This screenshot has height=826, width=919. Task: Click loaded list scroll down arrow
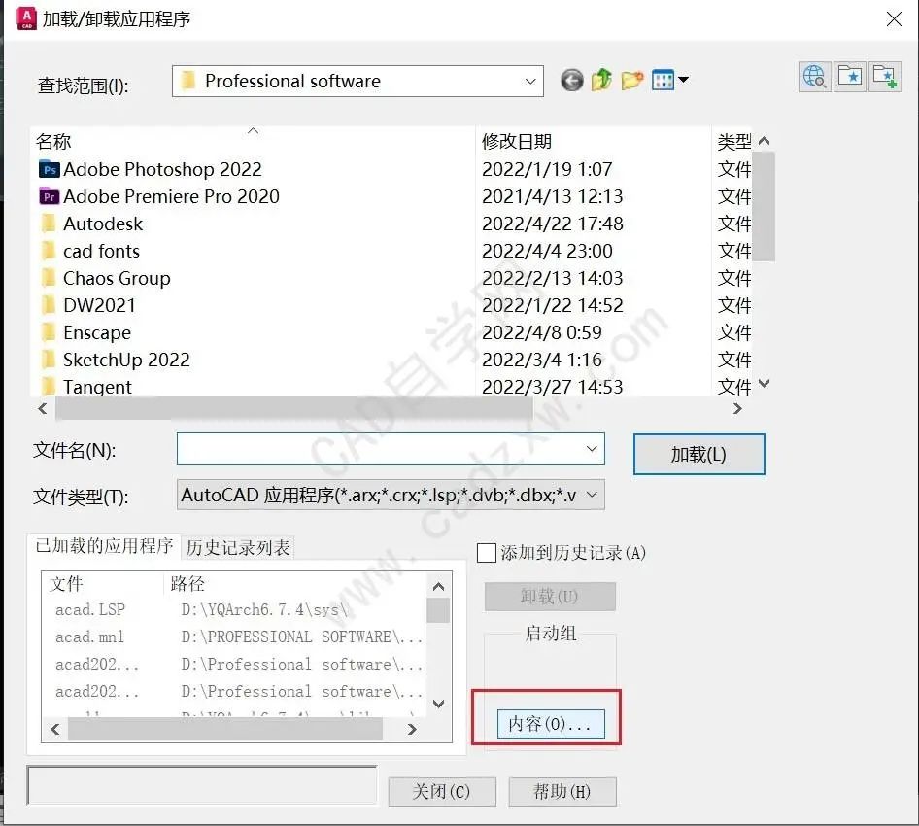pyautogui.click(x=438, y=704)
